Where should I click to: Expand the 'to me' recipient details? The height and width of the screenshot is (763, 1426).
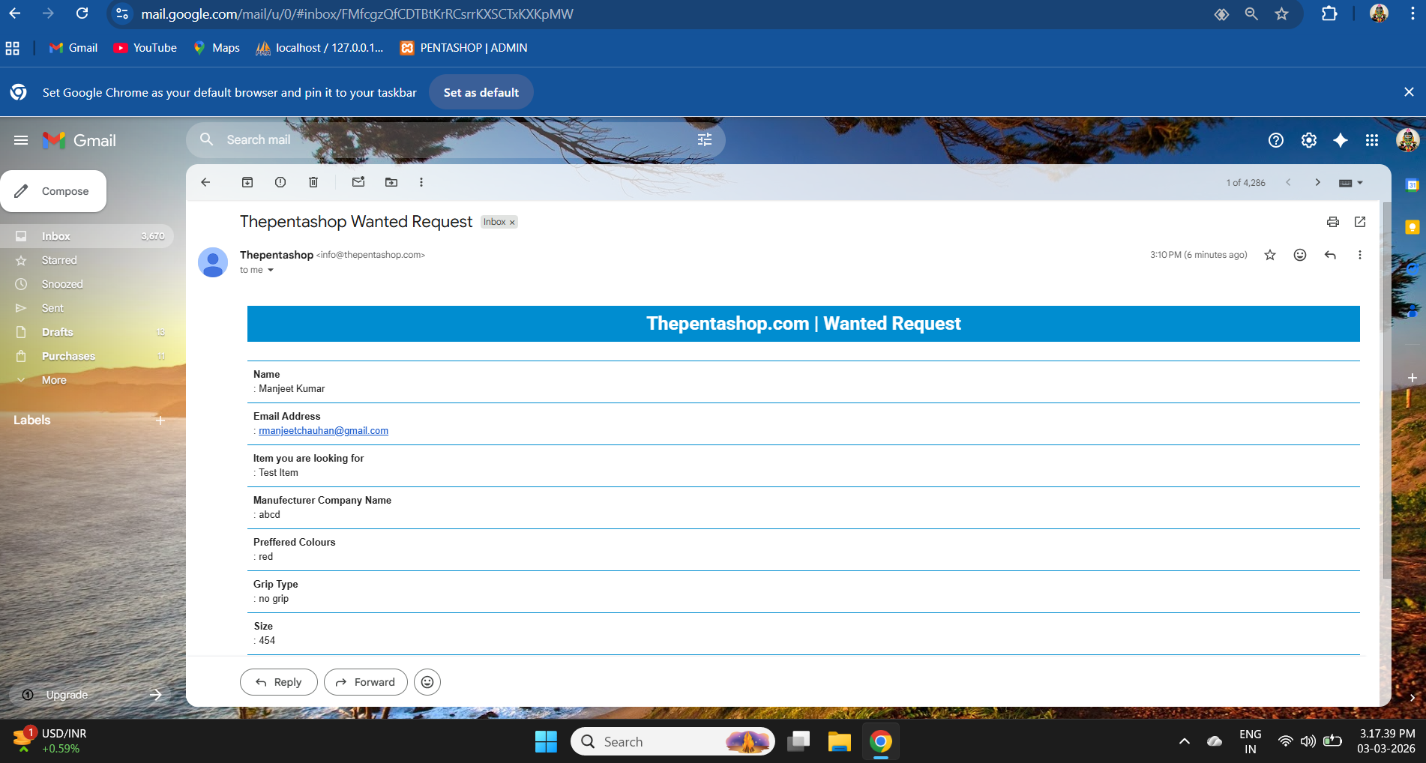coord(271,271)
